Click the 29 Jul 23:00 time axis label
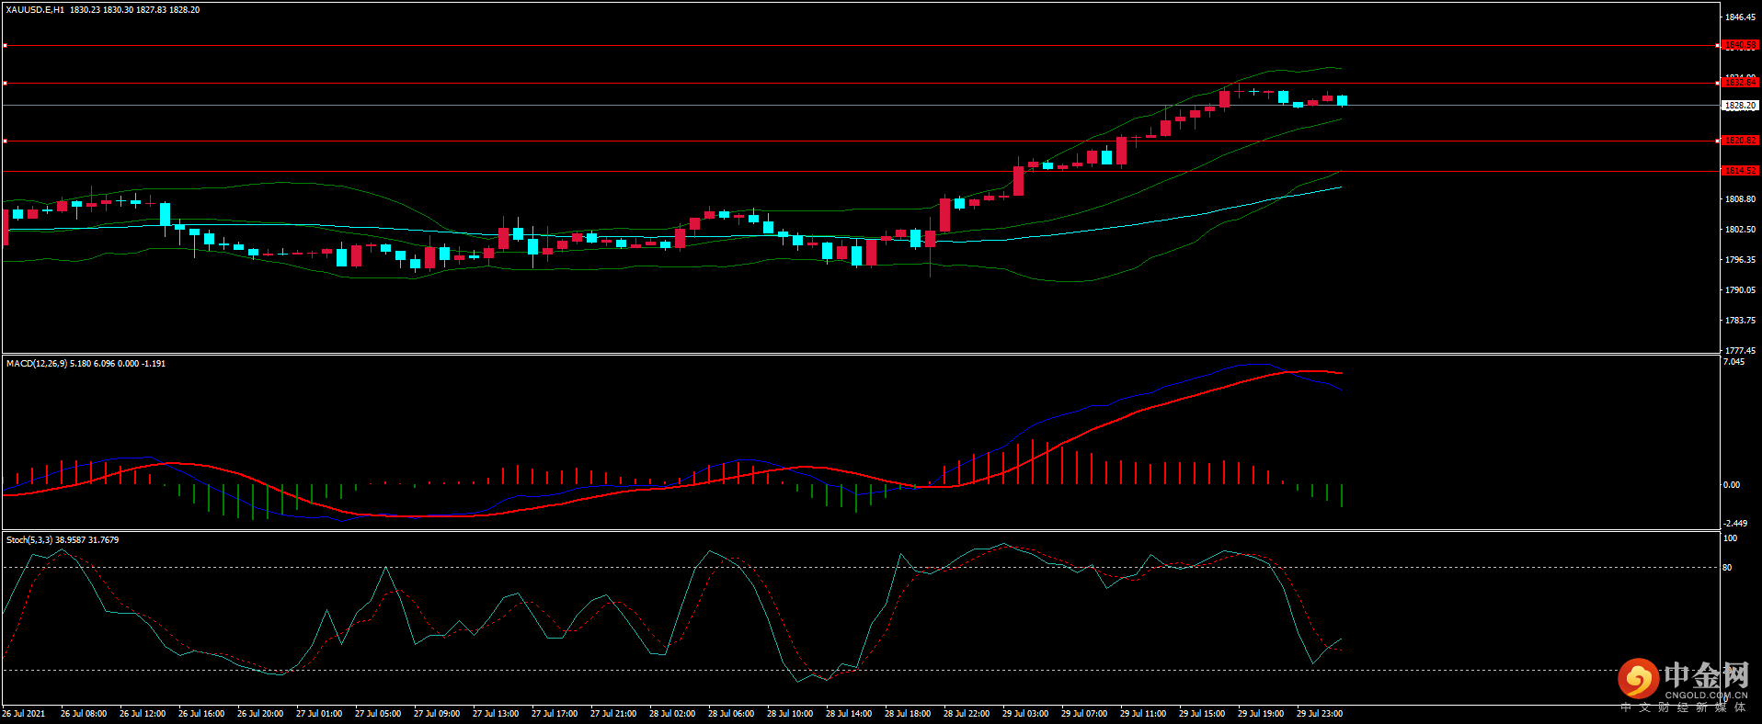 point(1320,714)
